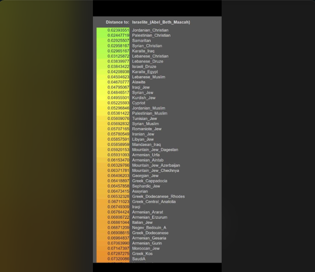The width and height of the screenshot is (315, 272).
Task: Click the 'Distance to:' header label
Action: (117, 22)
